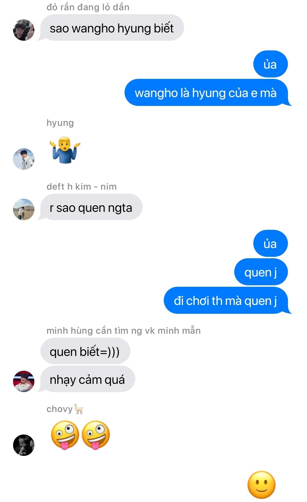Tap the avatar beside "nhạy cảm quá"

click(x=24, y=381)
